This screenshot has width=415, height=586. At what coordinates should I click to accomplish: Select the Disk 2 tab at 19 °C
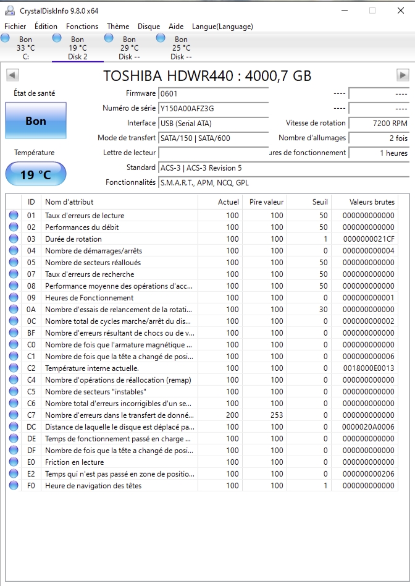point(77,48)
